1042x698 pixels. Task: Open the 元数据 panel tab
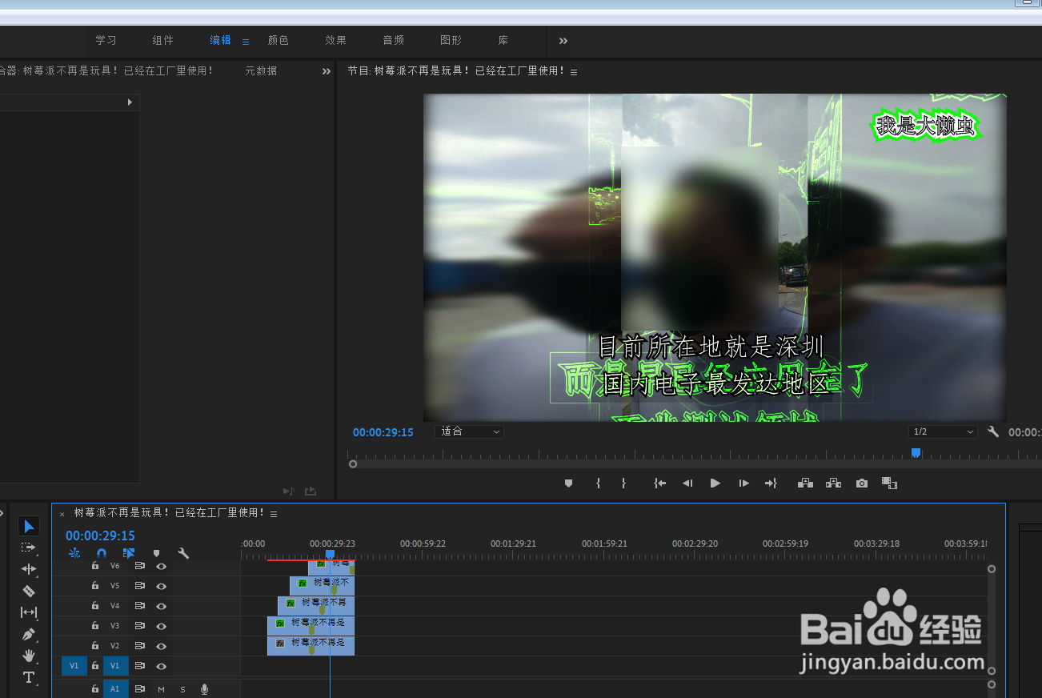(261, 70)
